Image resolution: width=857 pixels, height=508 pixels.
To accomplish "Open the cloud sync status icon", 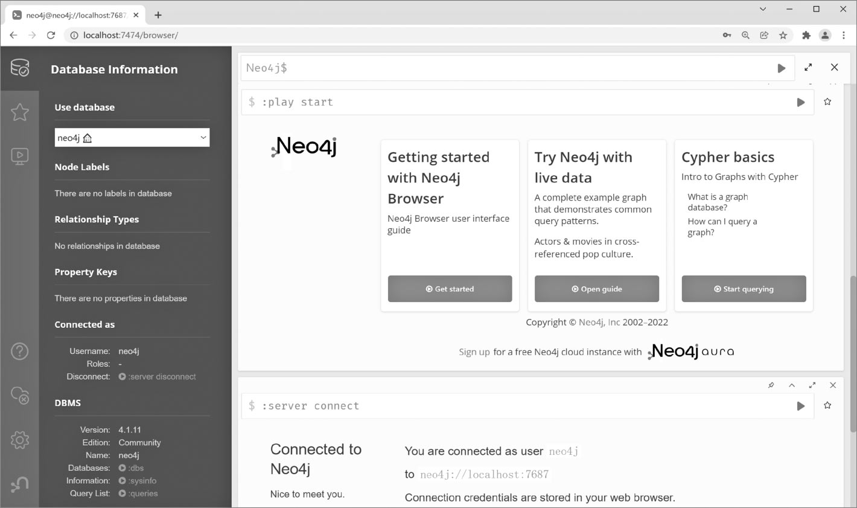I will (x=20, y=395).
